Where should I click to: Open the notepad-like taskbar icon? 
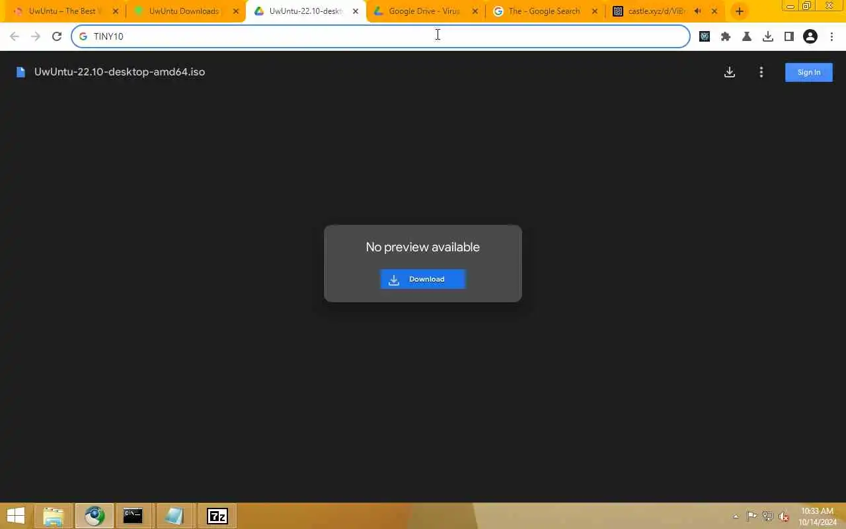click(174, 516)
